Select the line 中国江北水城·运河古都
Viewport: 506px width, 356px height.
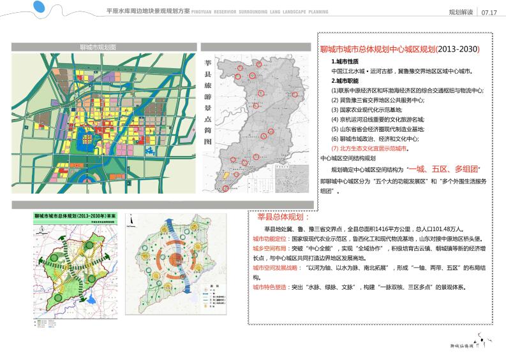click(x=403, y=71)
